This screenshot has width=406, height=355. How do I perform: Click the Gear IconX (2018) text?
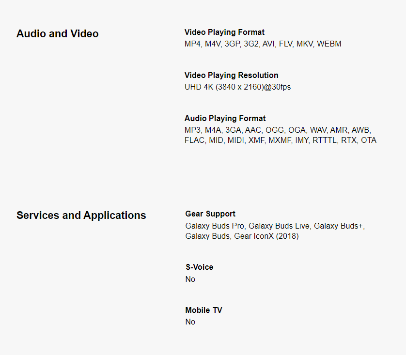pyautogui.click(x=266, y=236)
